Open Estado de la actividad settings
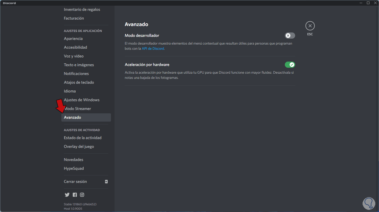The height and width of the screenshot is (212, 379). pos(83,138)
